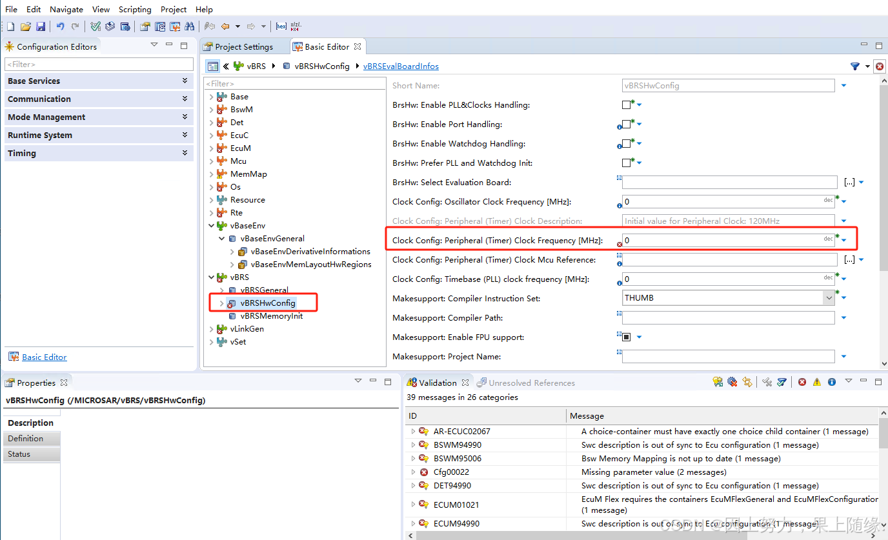
Task: Click the Configuration Editors filter field
Action: pos(99,64)
